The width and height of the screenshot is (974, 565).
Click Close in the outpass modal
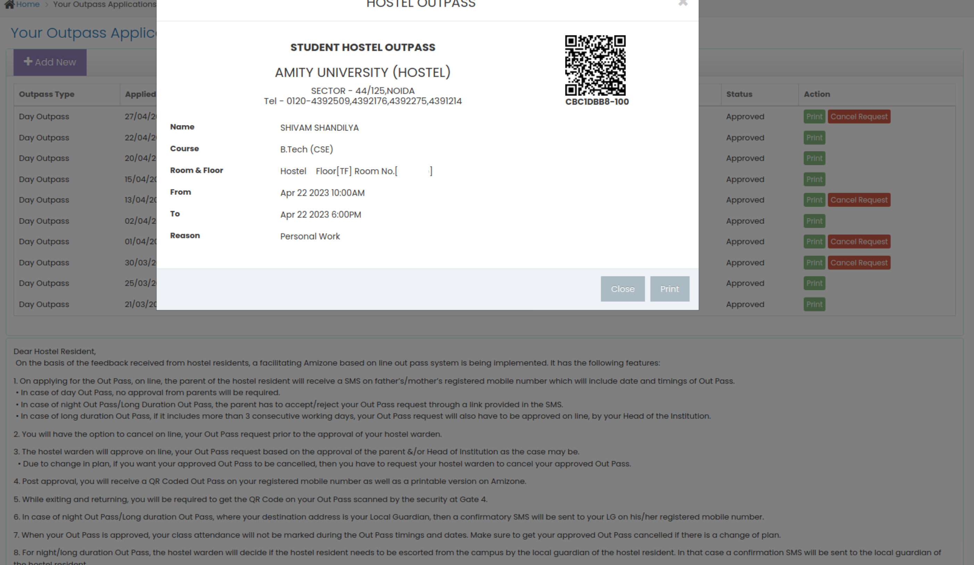[x=622, y=289]
